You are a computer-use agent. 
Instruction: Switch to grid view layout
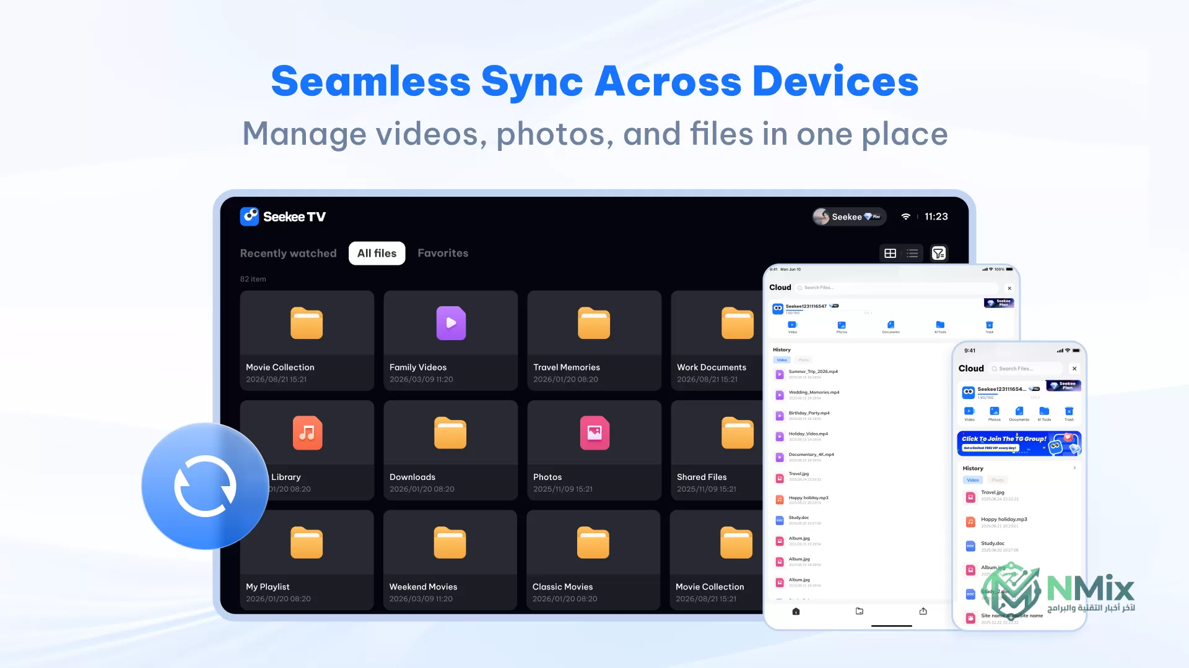pos(891,253)
